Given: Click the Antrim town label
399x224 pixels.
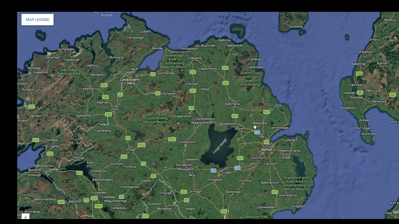Looking at the screenshot, I should 239,129.
